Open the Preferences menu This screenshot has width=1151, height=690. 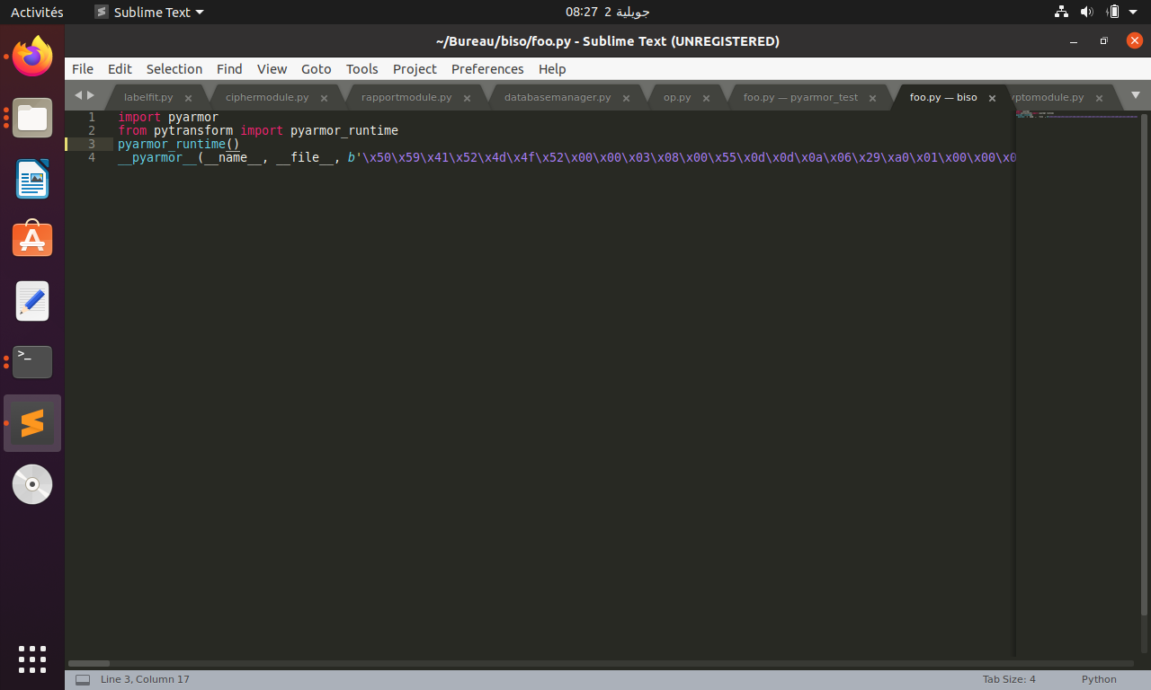point(487,69)
